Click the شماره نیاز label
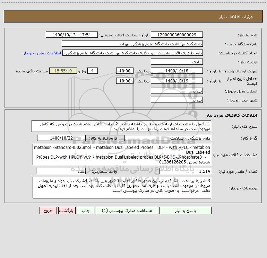Viewport: 267px width, 258px height. coord(248,35)
